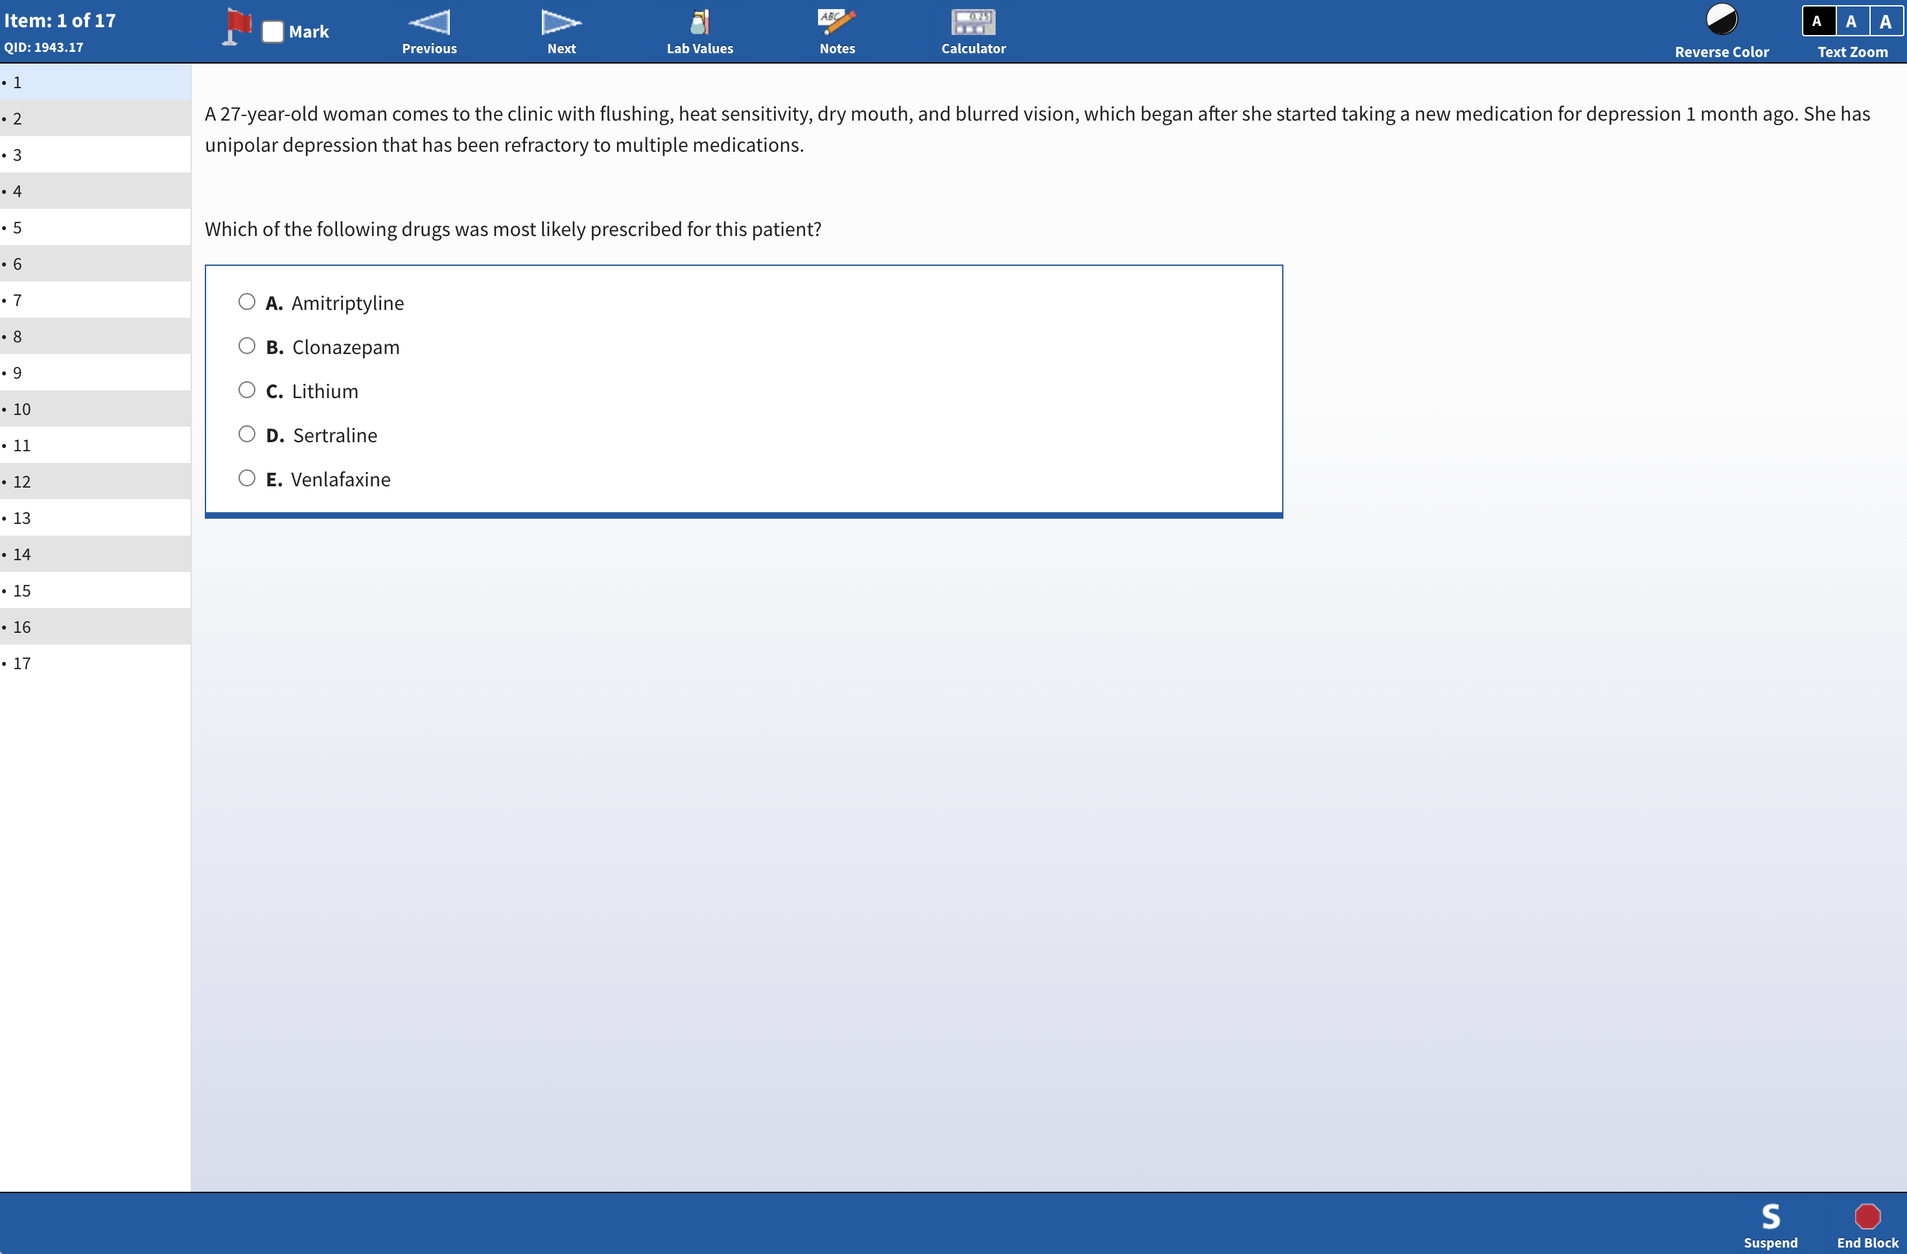Jump to question 11 in the list
The width and height of the screenshot is (1907, 1254).
(95, 445)
